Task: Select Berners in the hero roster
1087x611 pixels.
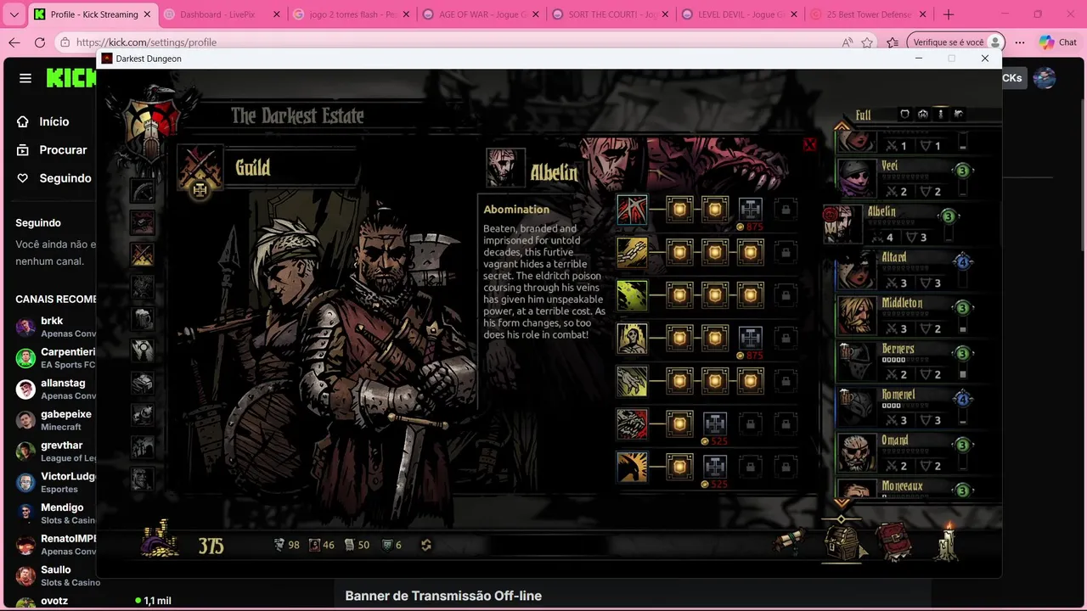Action: [x=905, y=362]
